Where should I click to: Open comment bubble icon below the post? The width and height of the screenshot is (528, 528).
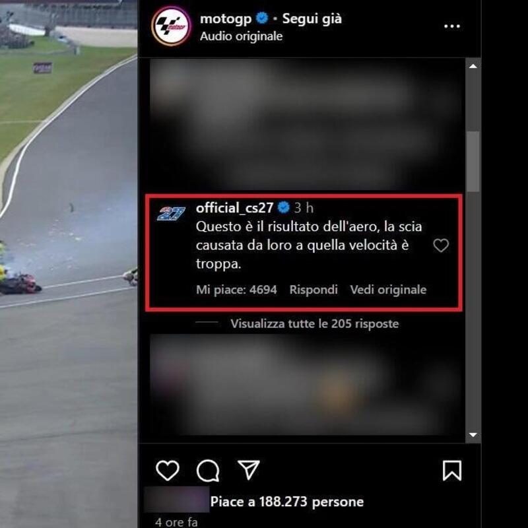pyautogui.click(x=208, y=470)
